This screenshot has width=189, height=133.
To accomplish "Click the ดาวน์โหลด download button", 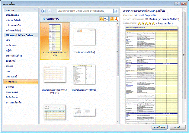I will (x=159, y=127).
